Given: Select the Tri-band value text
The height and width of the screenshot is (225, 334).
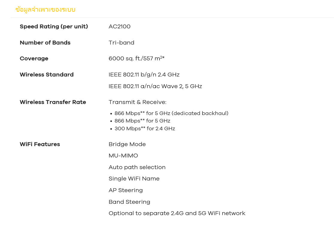Looking at the screenshot, I should (121, 43).
